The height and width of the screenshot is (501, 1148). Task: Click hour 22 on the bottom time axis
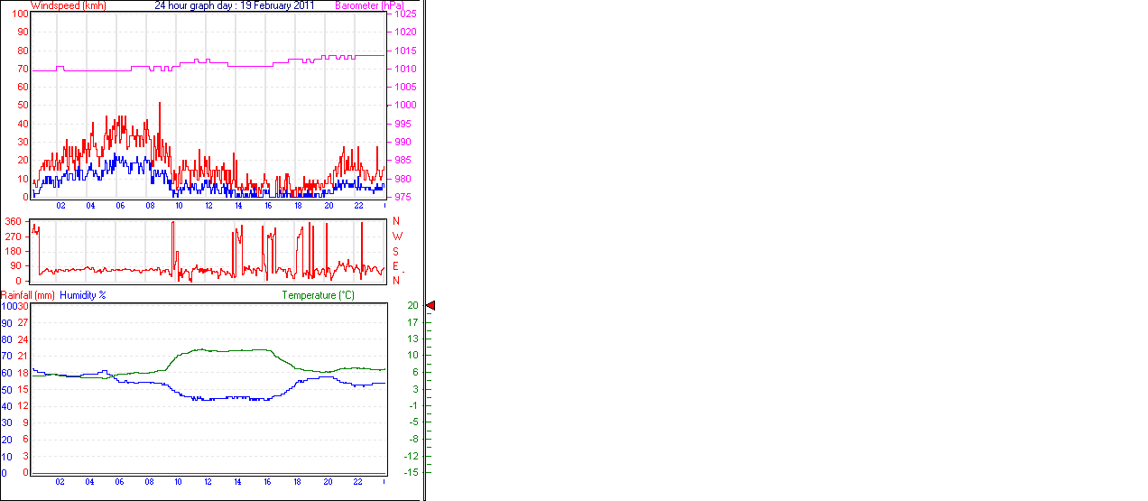(357, 482)
